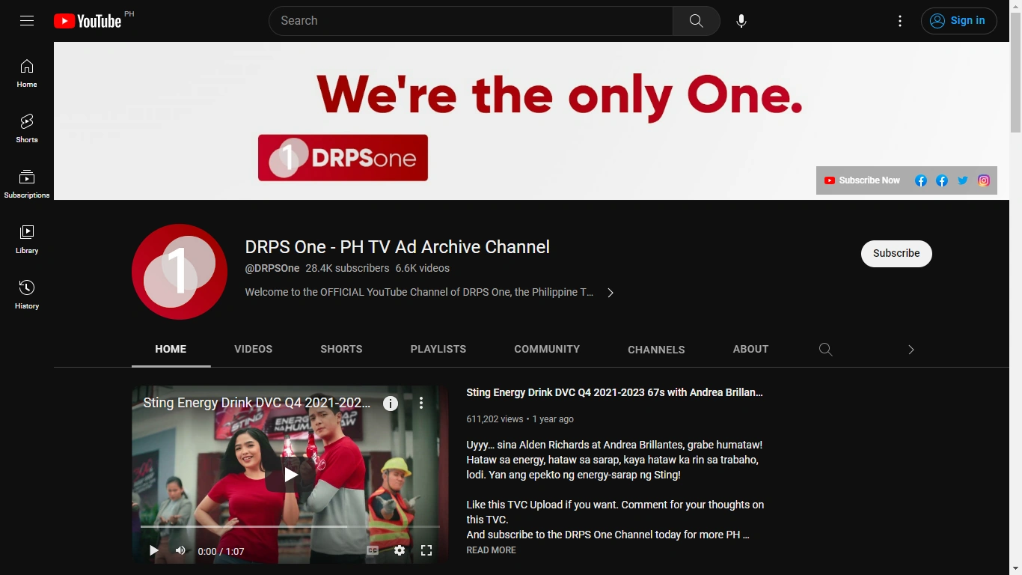The height and width of the screenshot is (575, 1022).
Task: Open the hamburger guide menu
Action: pos(27,21)
